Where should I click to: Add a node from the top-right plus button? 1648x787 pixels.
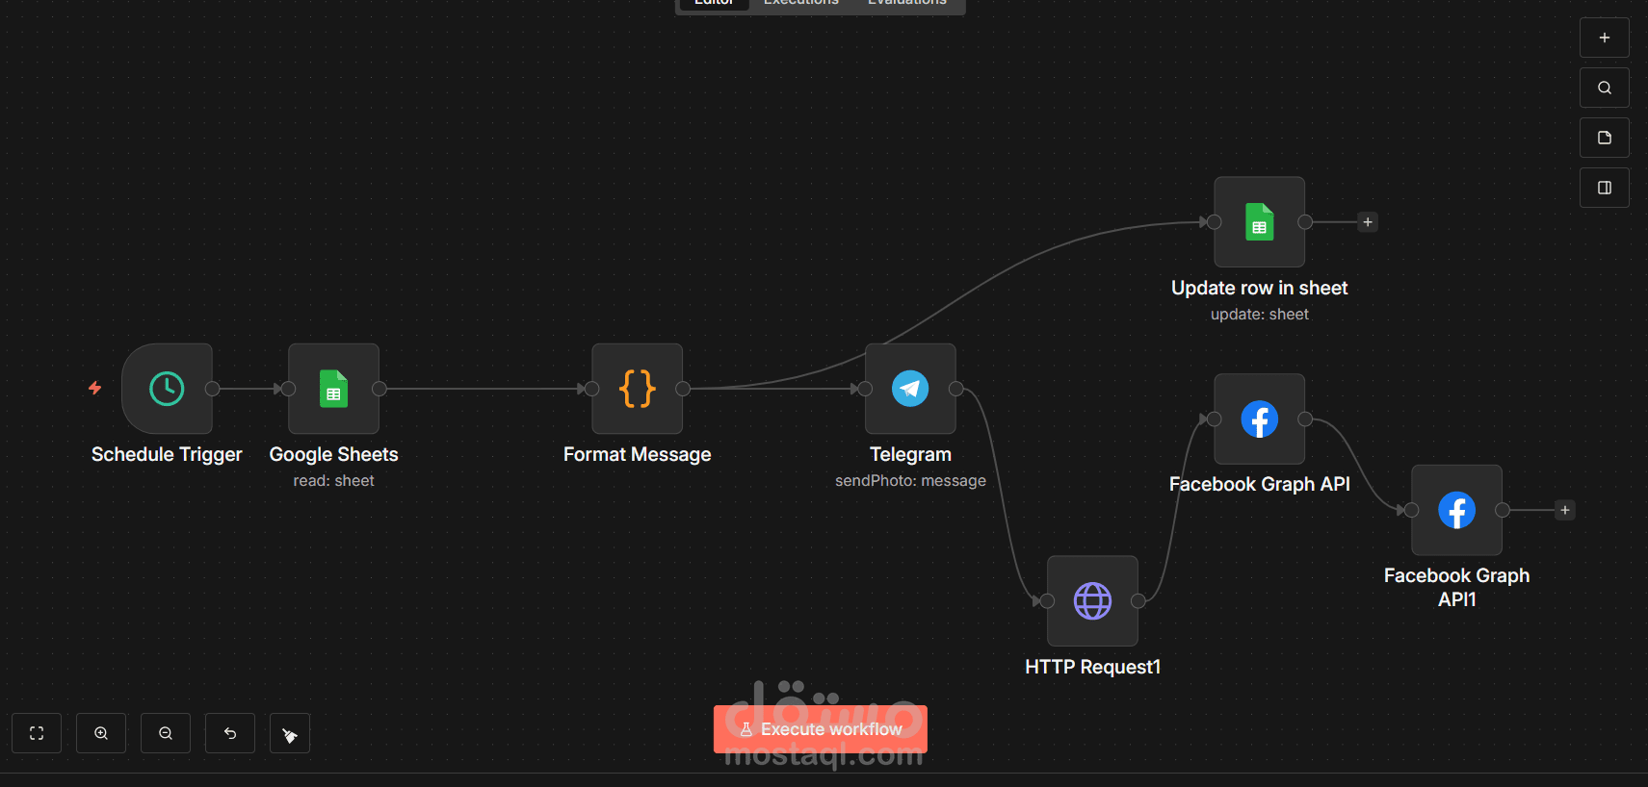tap(1605, 38)
